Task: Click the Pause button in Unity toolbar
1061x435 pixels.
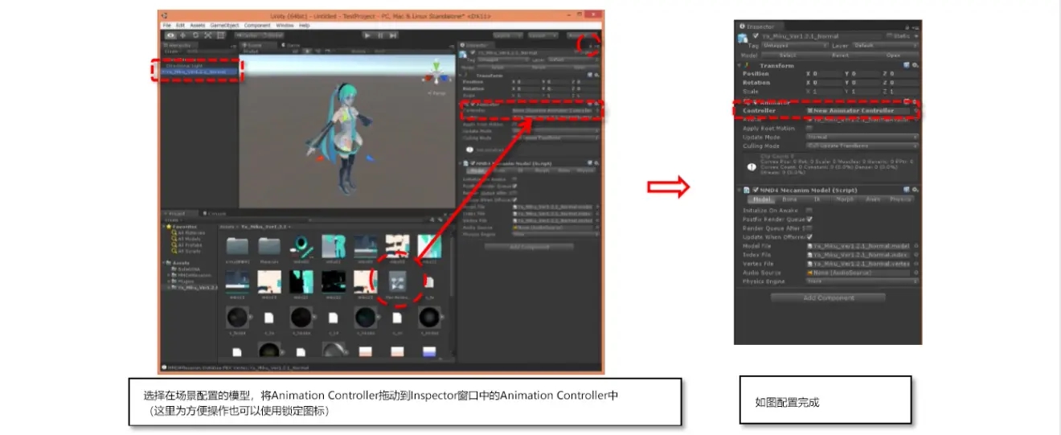Action: 380,35
